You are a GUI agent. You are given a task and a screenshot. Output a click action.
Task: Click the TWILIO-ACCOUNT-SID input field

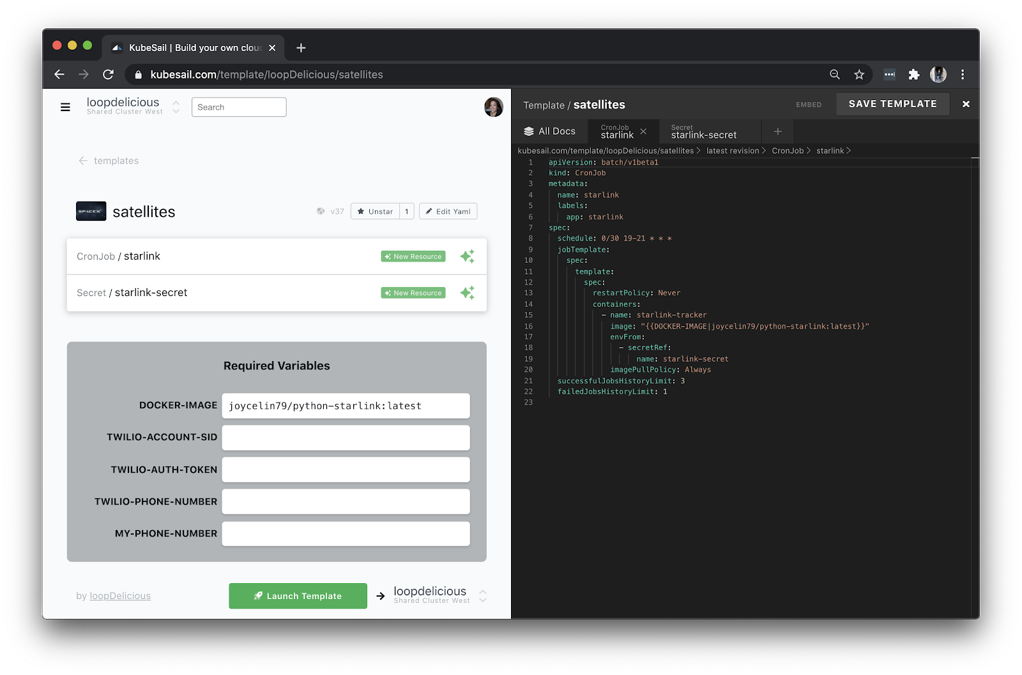click(x=346, y=438)
